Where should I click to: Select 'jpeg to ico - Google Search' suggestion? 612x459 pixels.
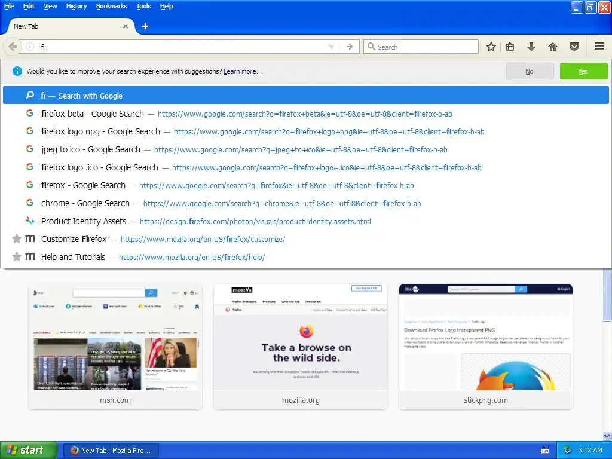[x=305, y=149]
